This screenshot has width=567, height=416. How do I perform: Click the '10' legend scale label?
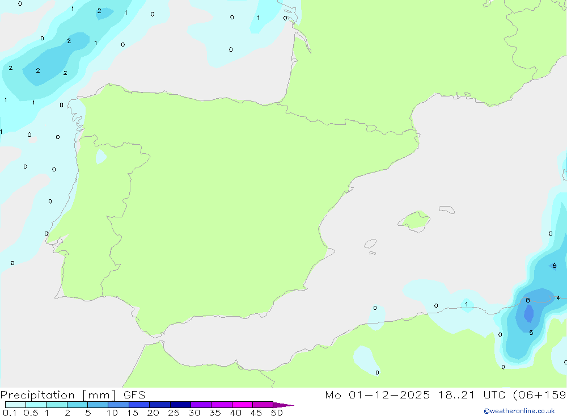(112, 413)
